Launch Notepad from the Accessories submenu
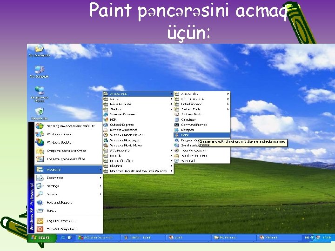The width and height of the screenshot is (335, 251). (202, 130)
